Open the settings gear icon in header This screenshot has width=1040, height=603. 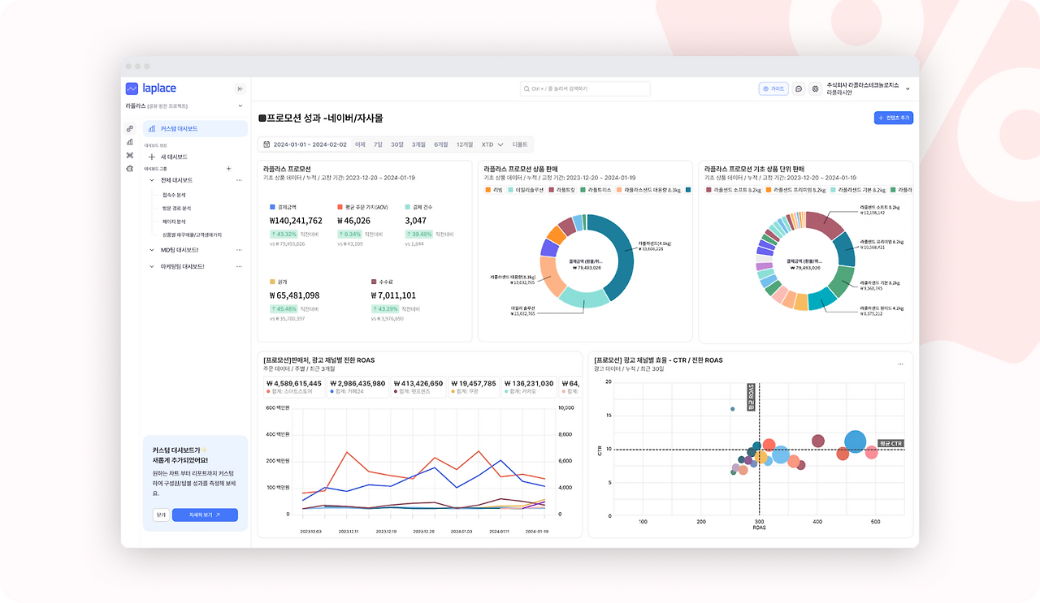[x=815, y=88]
